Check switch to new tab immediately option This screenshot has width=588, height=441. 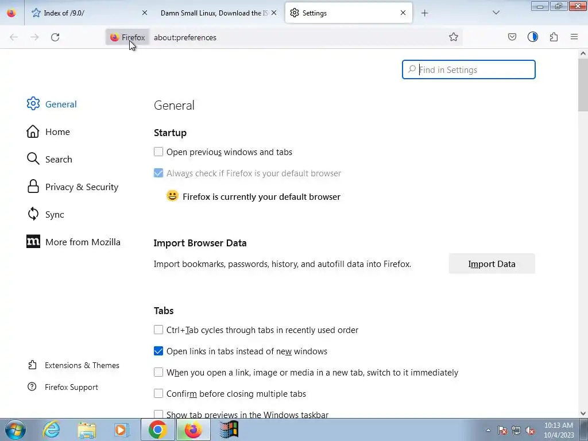(x=158, y=372)
